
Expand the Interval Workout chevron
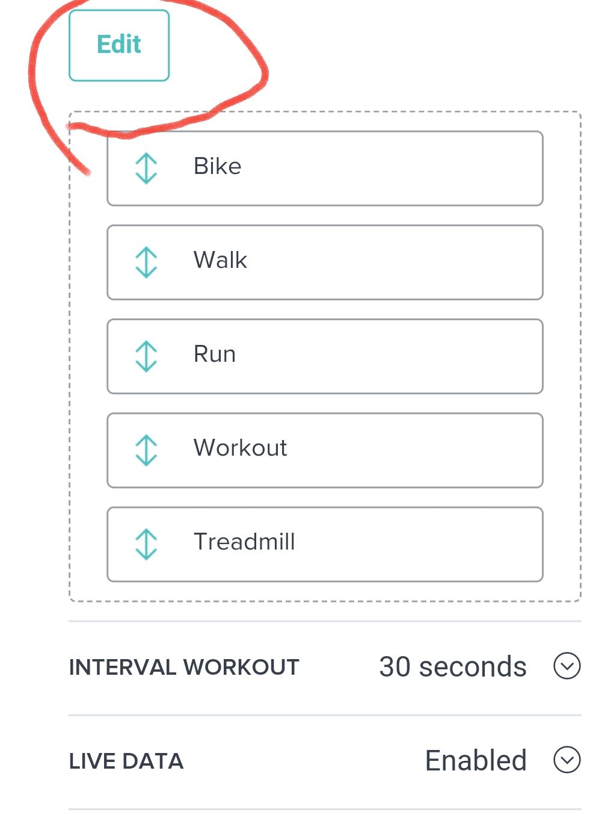tap(567, 666)
